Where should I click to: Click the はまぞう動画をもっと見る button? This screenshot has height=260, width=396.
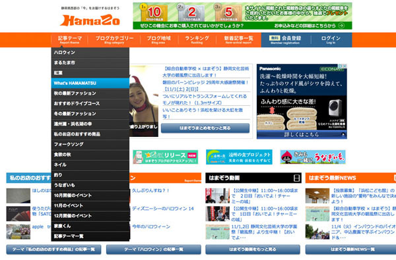click(x=253, y=249)
